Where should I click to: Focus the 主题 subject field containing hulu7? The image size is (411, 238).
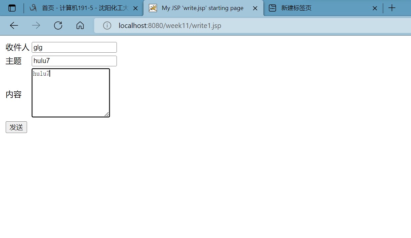pos(74,61)
